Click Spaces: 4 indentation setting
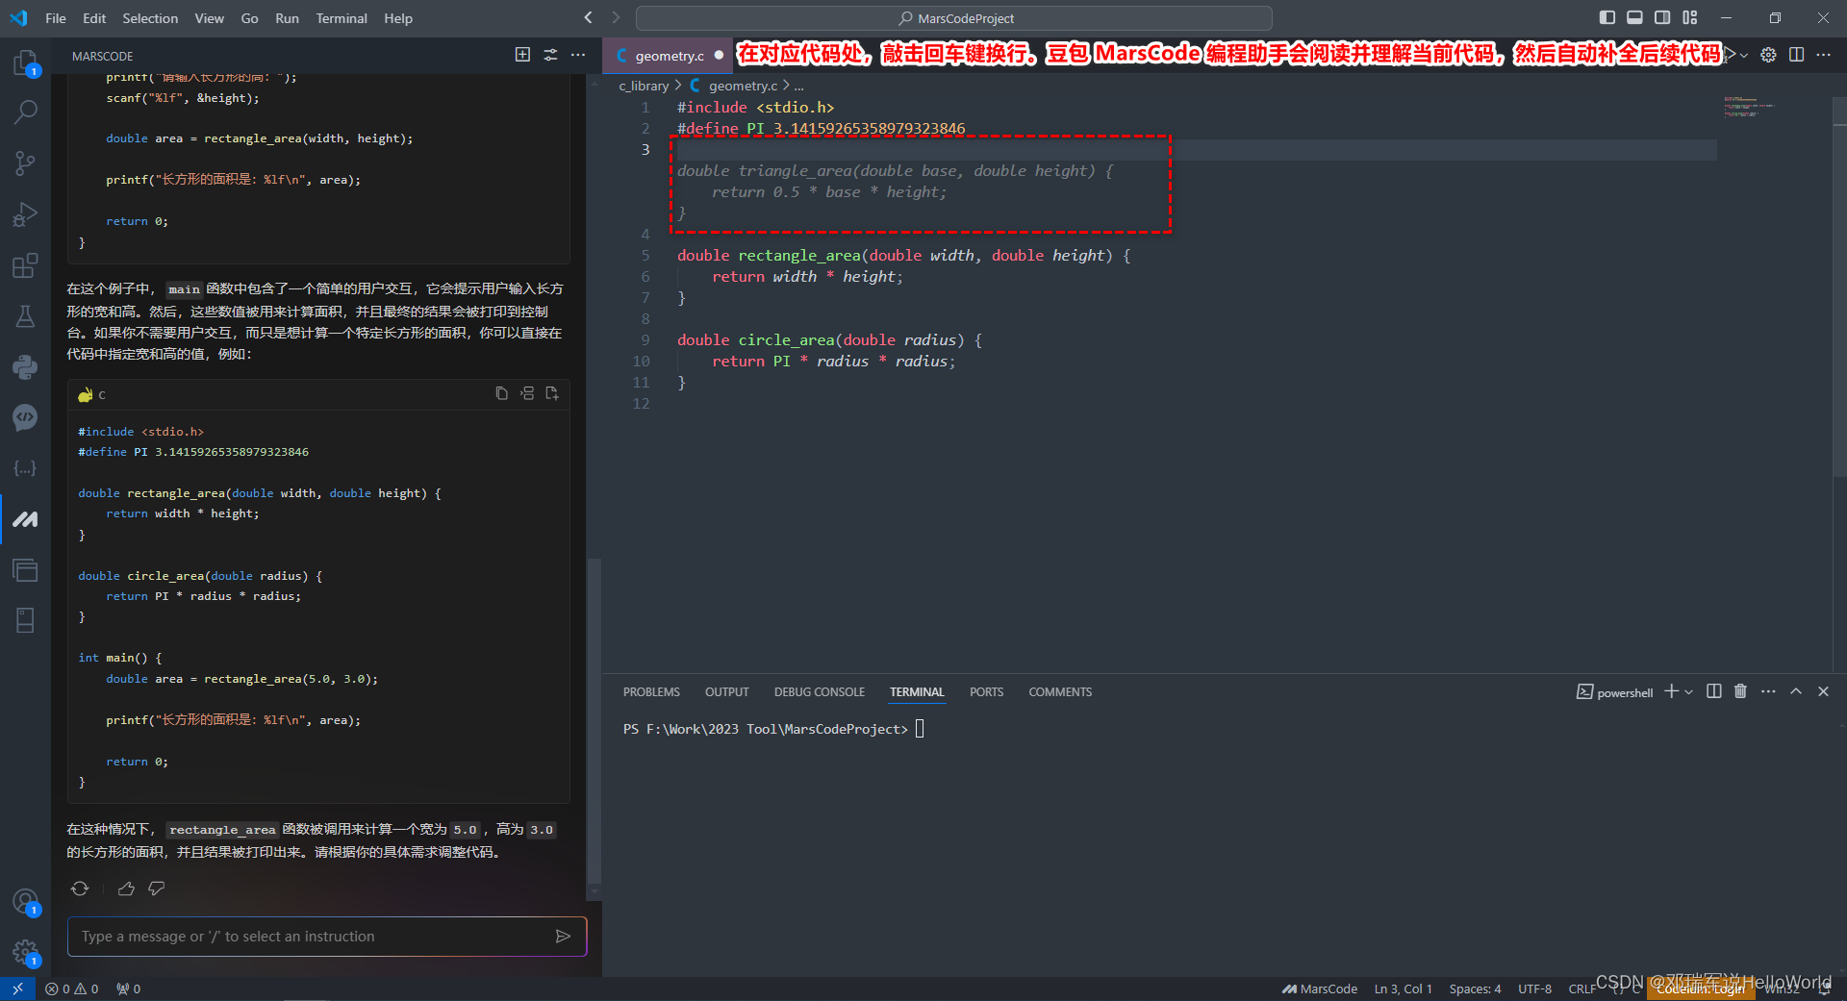 [x=1475, y=988]
